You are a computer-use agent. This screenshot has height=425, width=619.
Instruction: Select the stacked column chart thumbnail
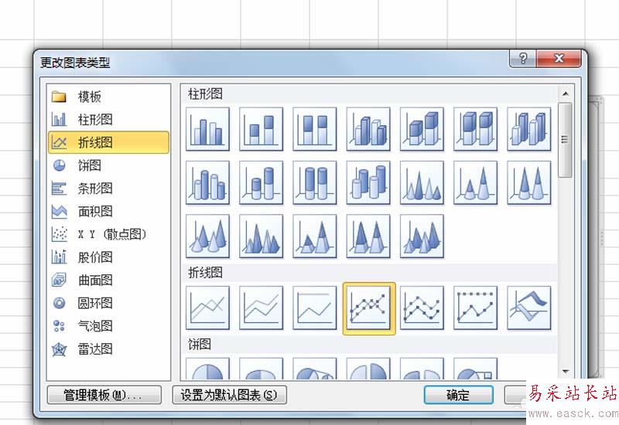coord(262,129)
